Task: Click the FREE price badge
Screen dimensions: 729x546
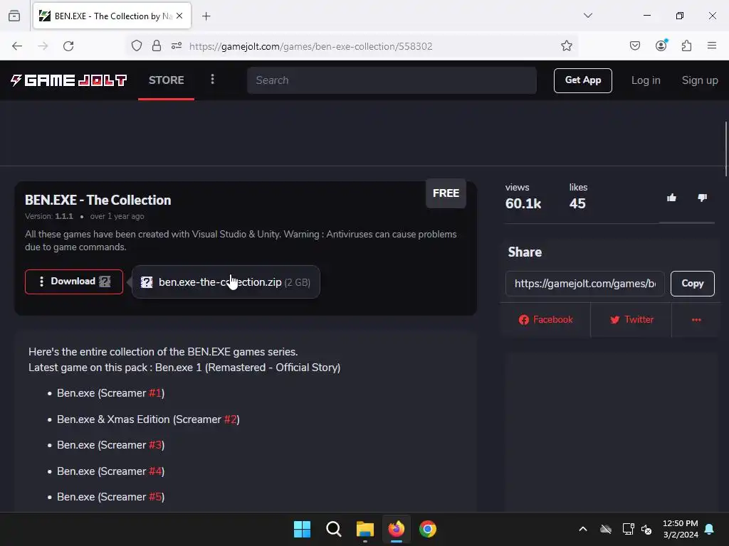Action: pos(446,193)
